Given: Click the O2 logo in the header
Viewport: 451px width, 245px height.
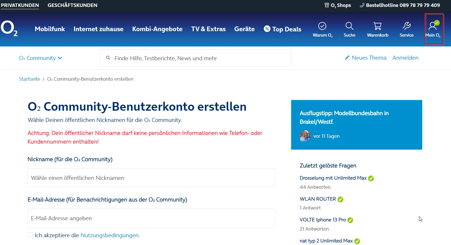Looking at the screenshot, I should click(9, 29).
